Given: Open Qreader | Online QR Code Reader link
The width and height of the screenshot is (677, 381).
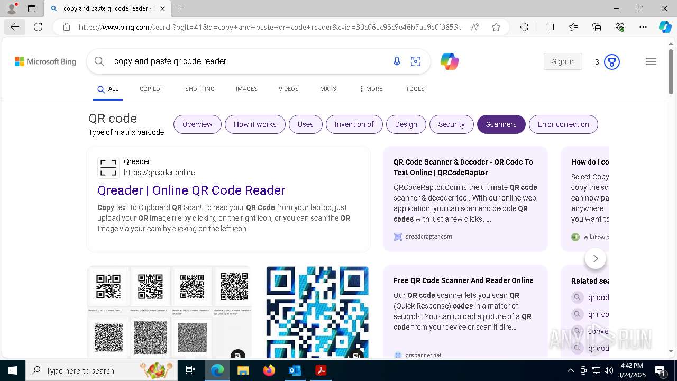Looking at the screenshot, I should [x=191, y=190].
